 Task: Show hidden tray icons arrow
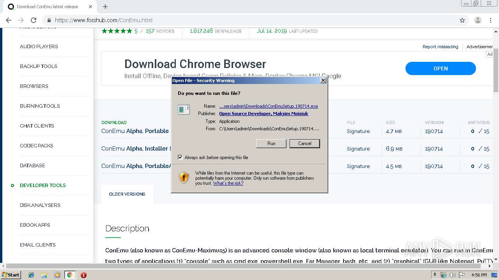[x=434, y=275]
